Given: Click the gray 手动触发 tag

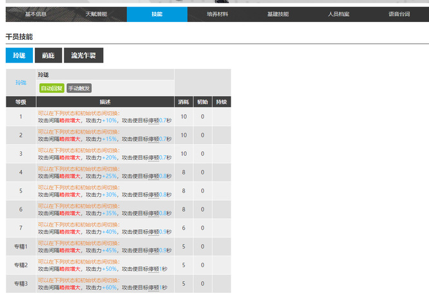Looking at the screenshot, I should point(79,88).
